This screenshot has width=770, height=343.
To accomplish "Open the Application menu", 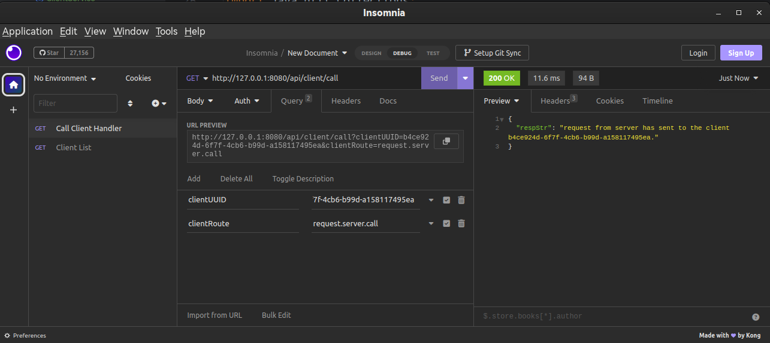I will (28, 31).
